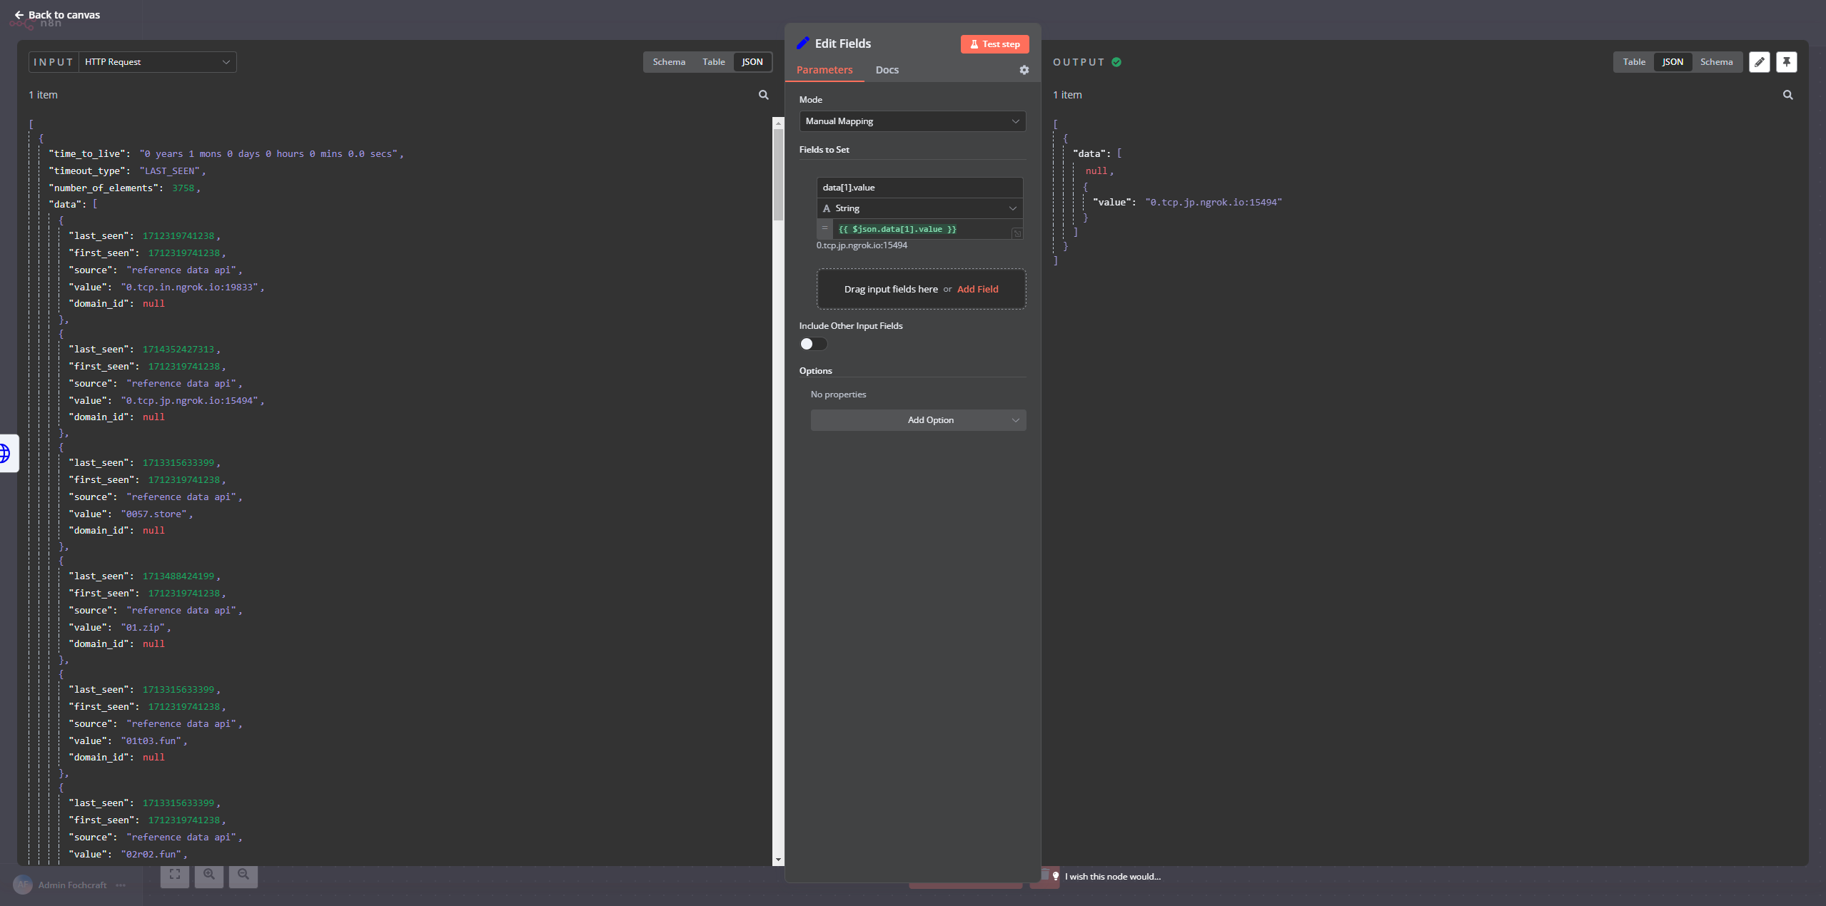Click the expression expand icon in value field
Viewport: 1826px width, 906px height.
pos(1017,233)
